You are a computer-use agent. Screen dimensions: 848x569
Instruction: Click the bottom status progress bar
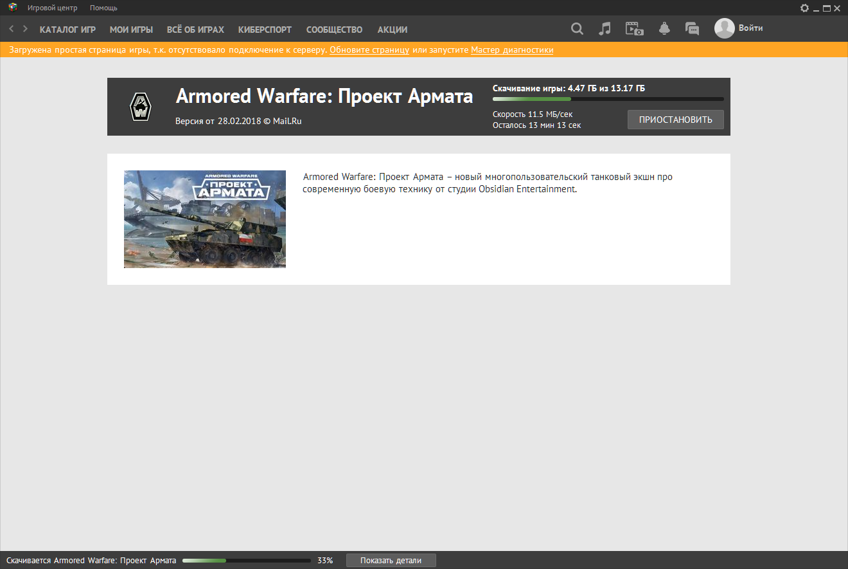(247, 561)
